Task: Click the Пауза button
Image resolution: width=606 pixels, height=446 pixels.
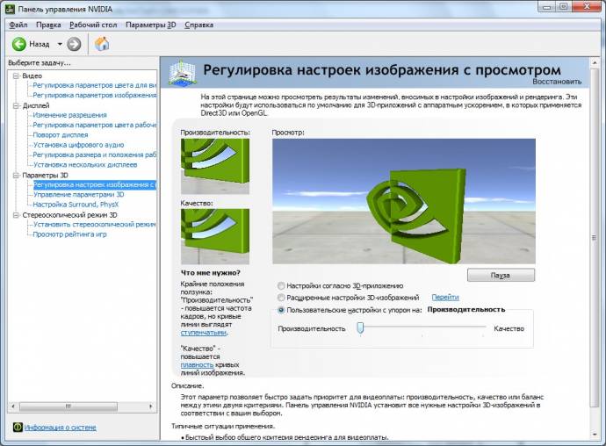Action: click(x=501, y=275)
